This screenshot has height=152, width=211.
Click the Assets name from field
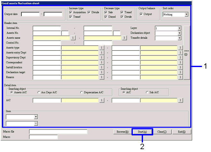[51, 38]
